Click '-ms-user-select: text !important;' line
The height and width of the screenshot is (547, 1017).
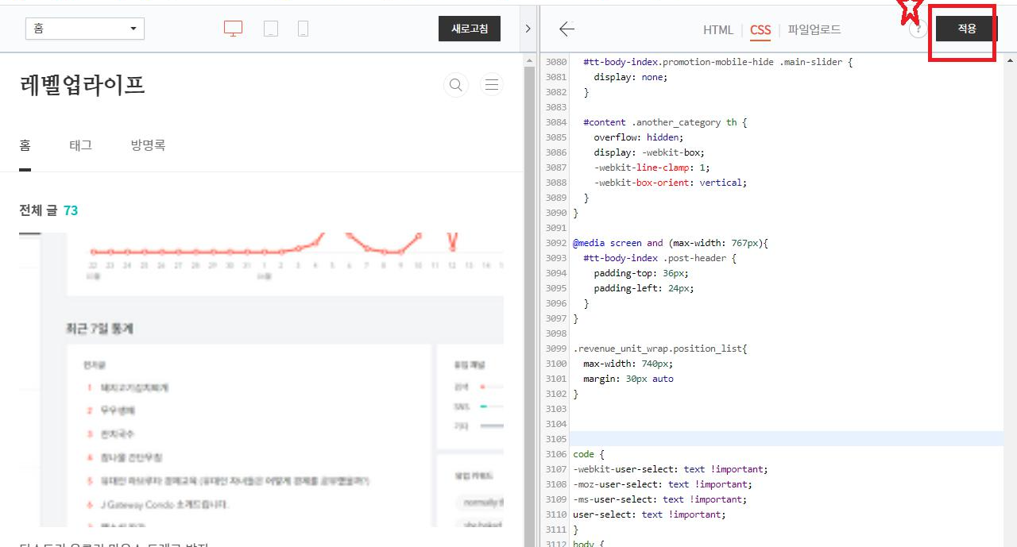pos(659,499)
